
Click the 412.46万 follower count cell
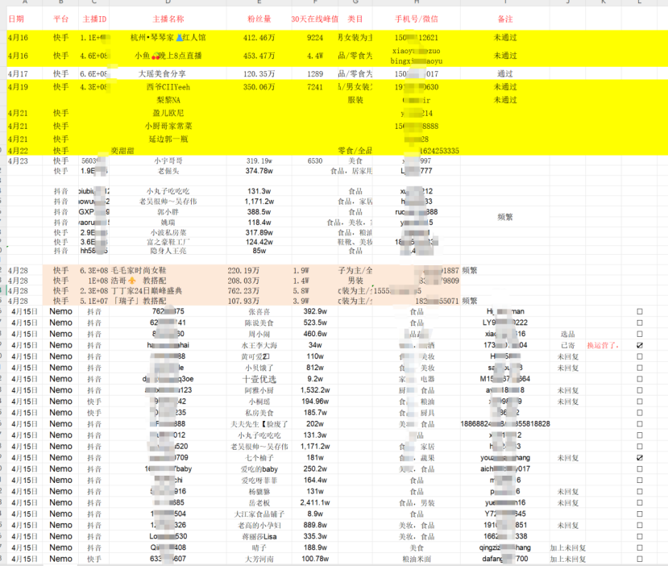[x=259, y=38]
